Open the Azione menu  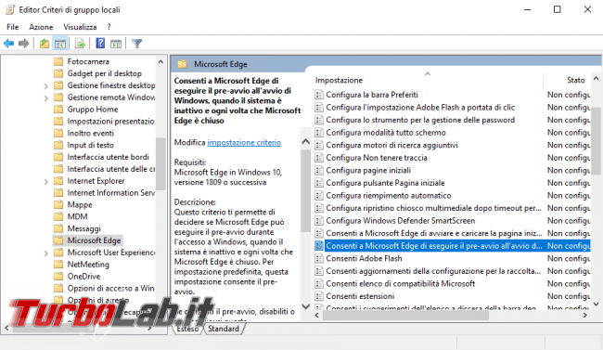tap(41, 27)
